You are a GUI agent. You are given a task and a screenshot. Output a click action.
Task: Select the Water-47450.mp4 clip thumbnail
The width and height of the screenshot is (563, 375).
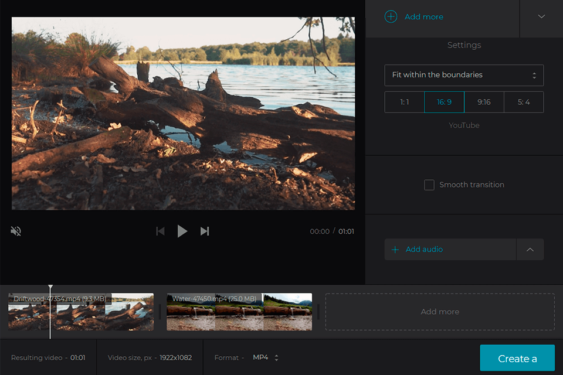[239, 311]
